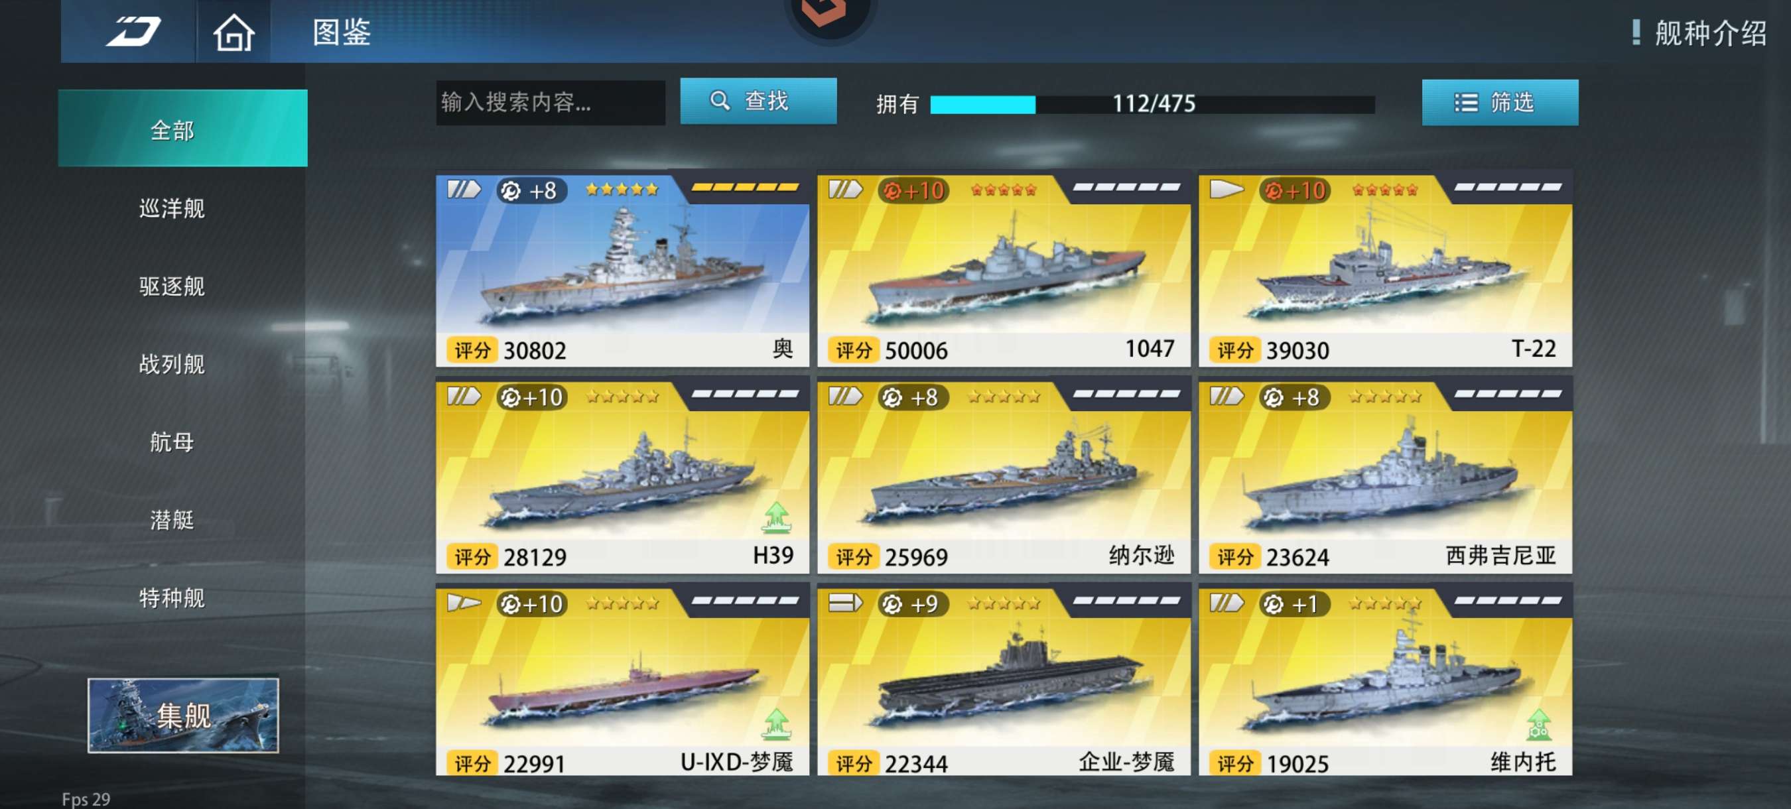Select the 巡洋舰 category tab

tap(172, 208)
